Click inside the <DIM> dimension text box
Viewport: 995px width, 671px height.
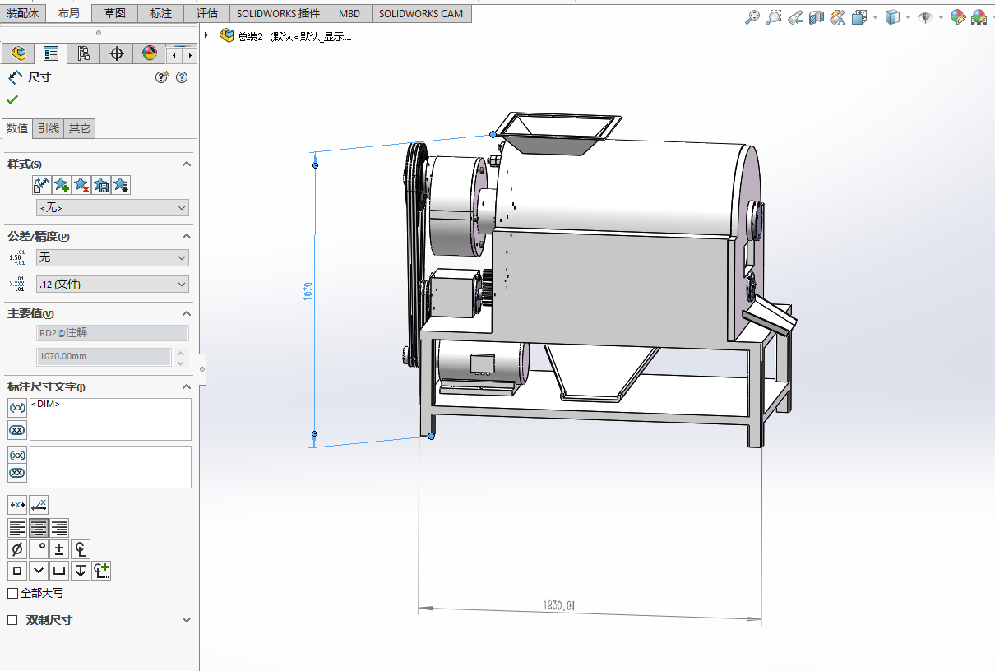click(x=111, y=419)
